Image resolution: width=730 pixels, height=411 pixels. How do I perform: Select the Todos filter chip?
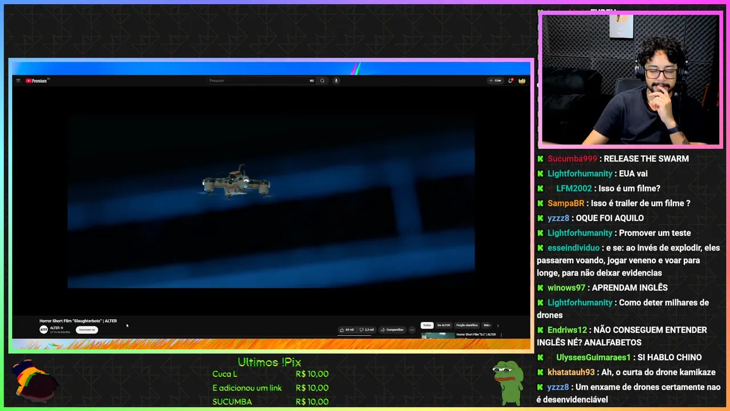(427, 325)
